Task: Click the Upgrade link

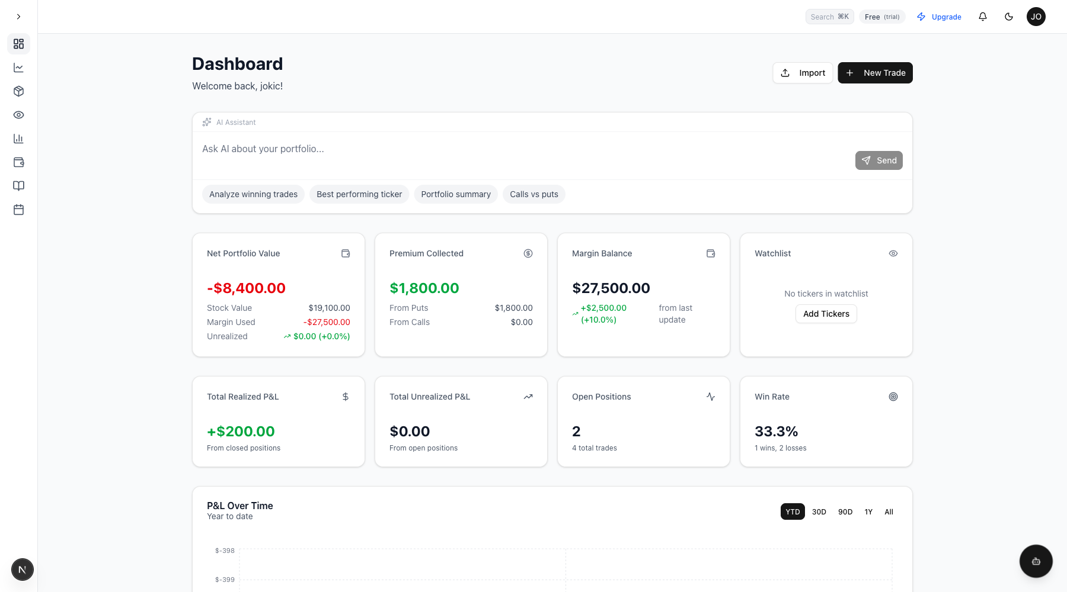Action: point(939,17)
